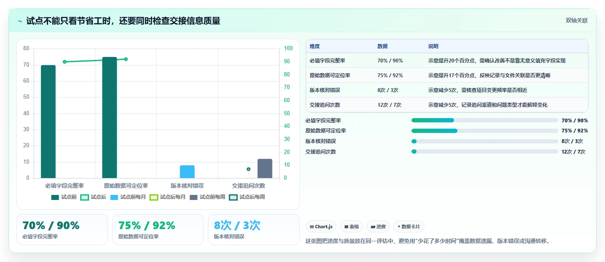Open the 8次 / 3次 stat card

click(x=253, y=230)
